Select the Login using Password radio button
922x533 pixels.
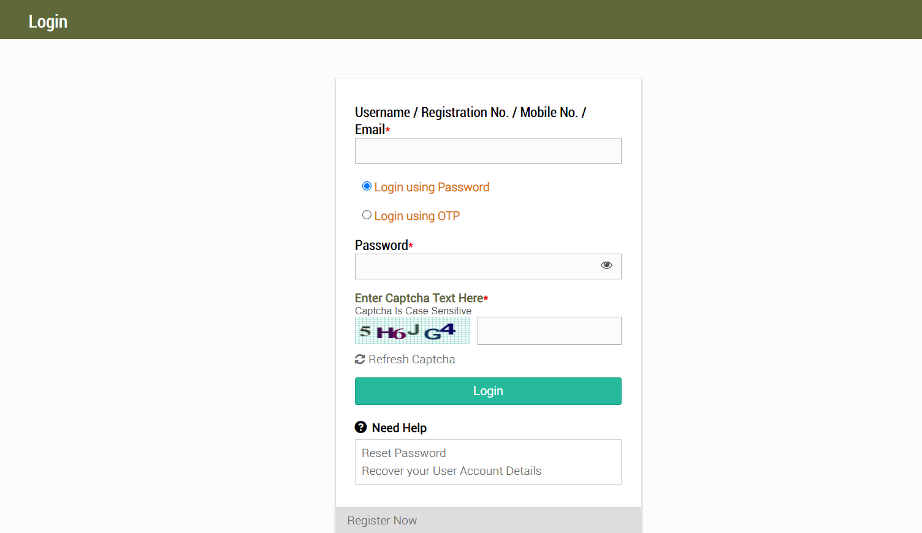[x=367, y=186]
